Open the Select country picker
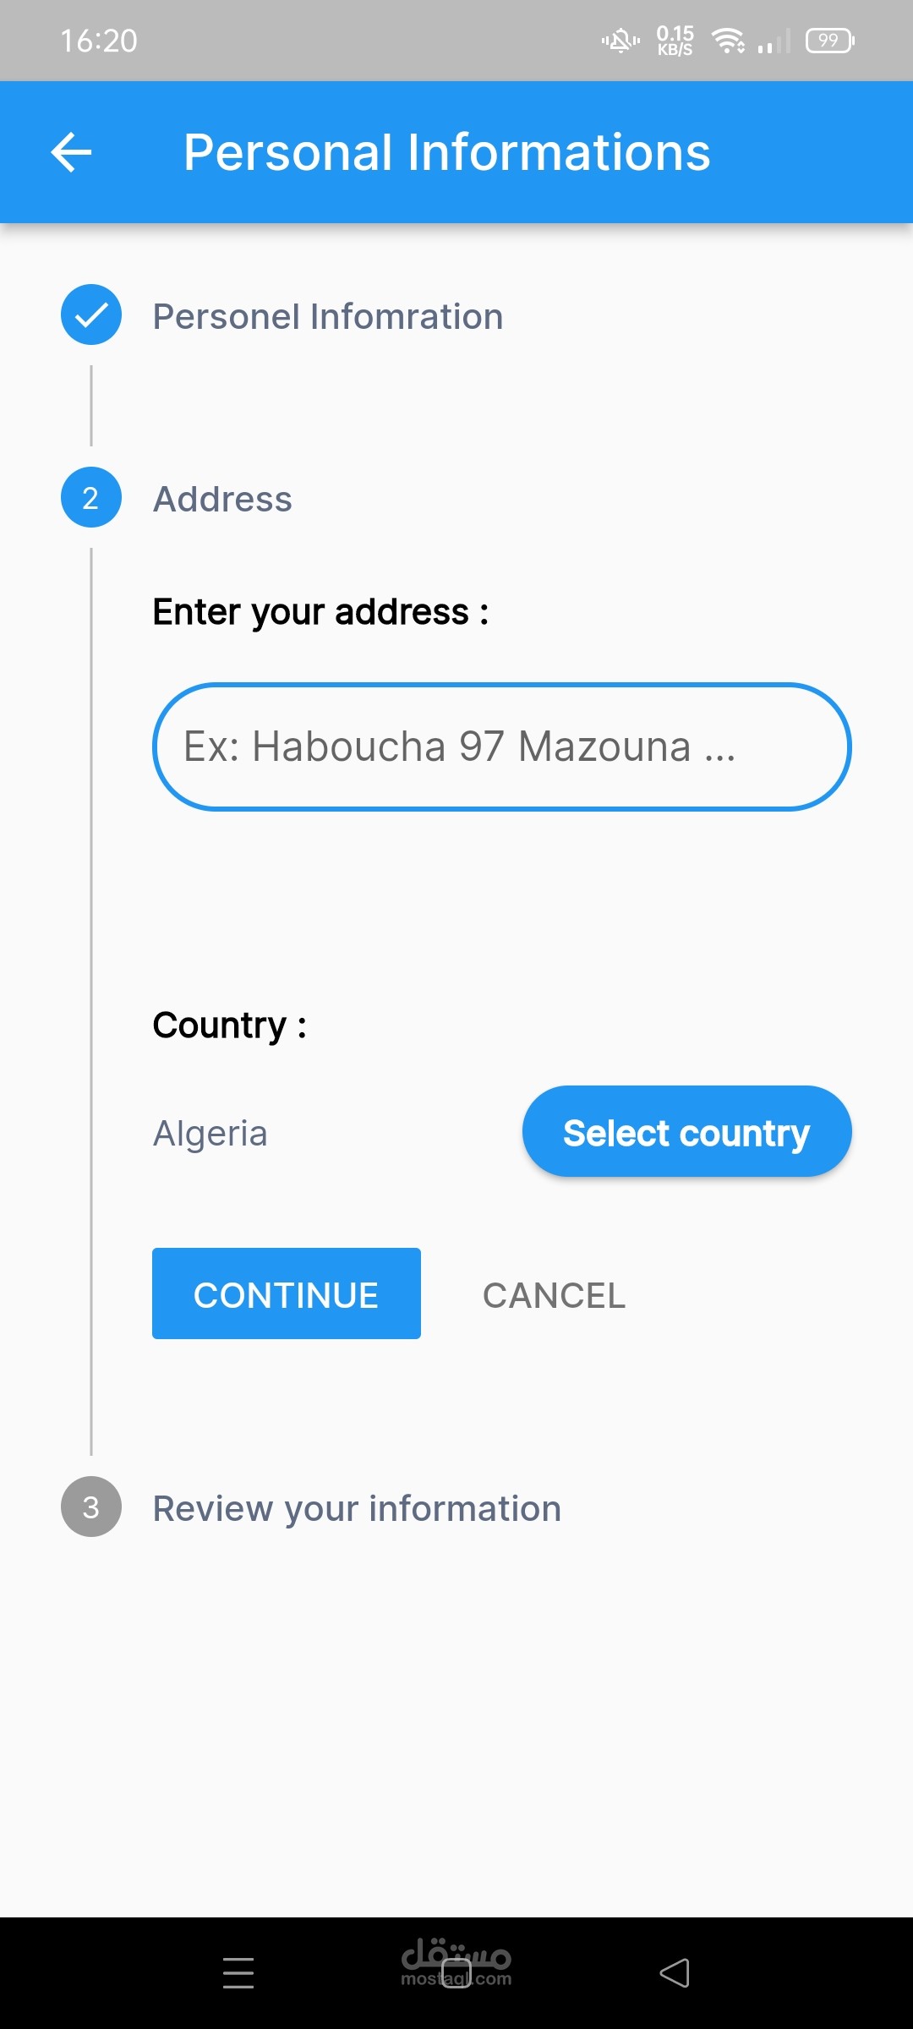 (x=686, y=1132)
